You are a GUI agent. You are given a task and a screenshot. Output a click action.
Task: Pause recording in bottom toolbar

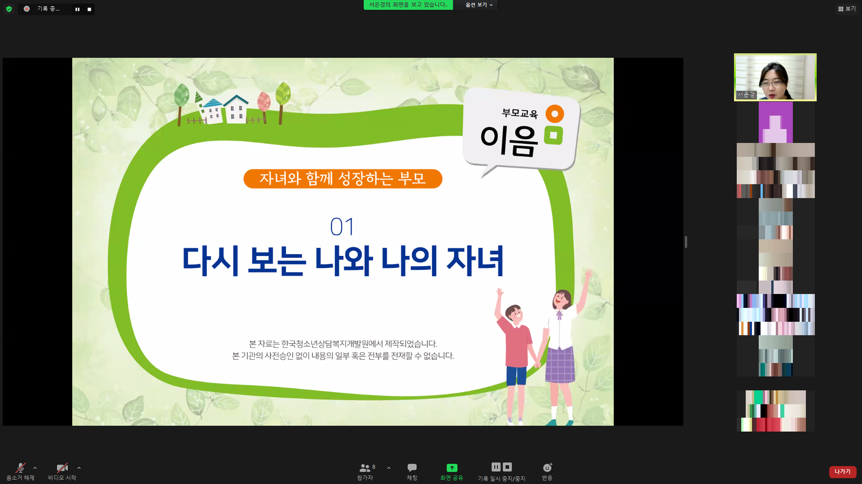click(496, 467)
